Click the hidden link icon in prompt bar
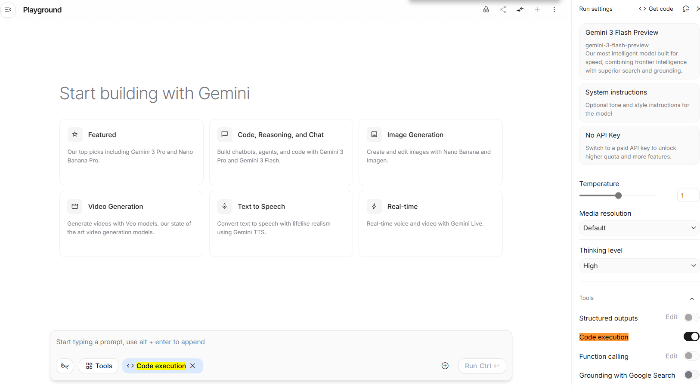Viewport: 700px width, 385px height. pyautogui.click(x=65, y=366)
